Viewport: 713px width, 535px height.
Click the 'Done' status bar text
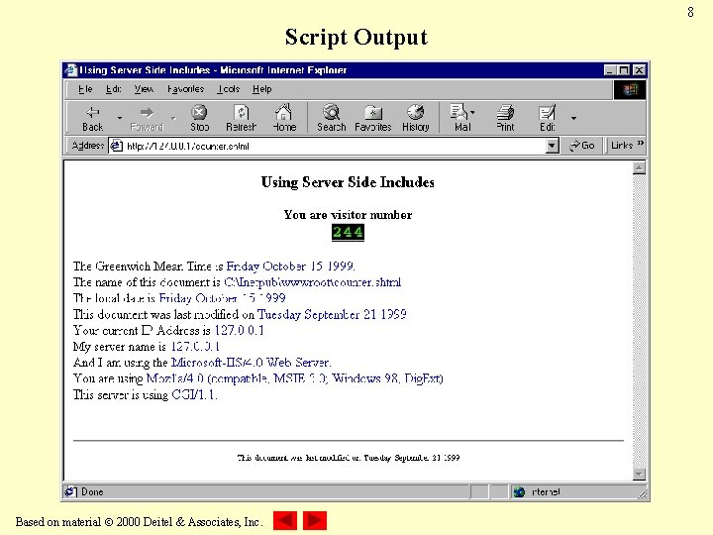(92, 491)
